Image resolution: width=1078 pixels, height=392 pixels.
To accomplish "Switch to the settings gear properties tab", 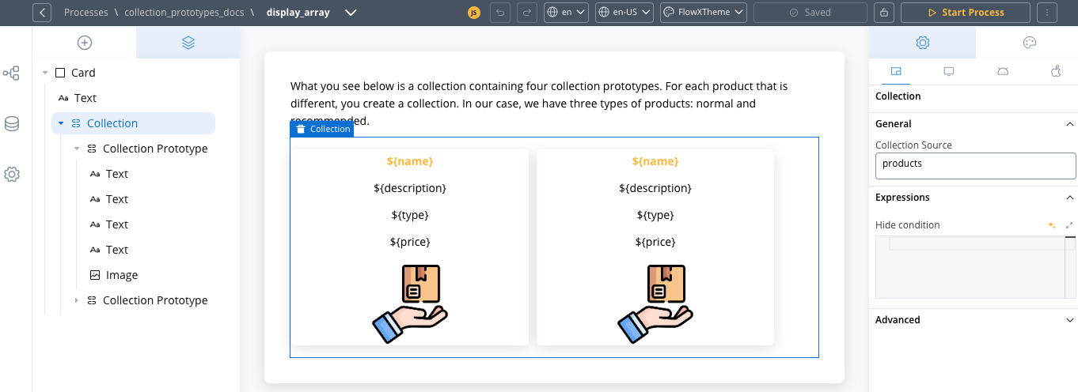I will tap(922, 43).
